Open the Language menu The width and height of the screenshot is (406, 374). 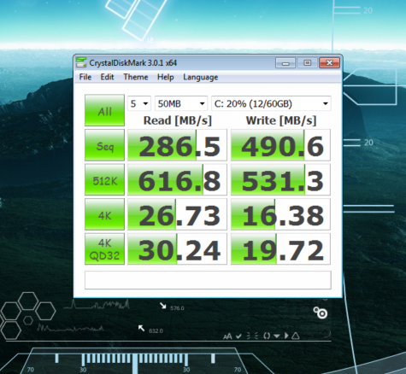click(x=201, y=77)
